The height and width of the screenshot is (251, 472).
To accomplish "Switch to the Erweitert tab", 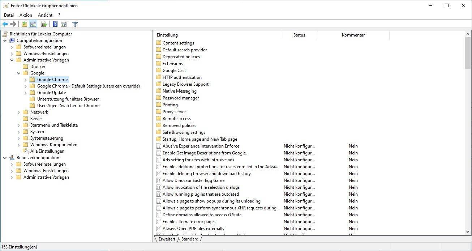I will (x=167, y=239).
